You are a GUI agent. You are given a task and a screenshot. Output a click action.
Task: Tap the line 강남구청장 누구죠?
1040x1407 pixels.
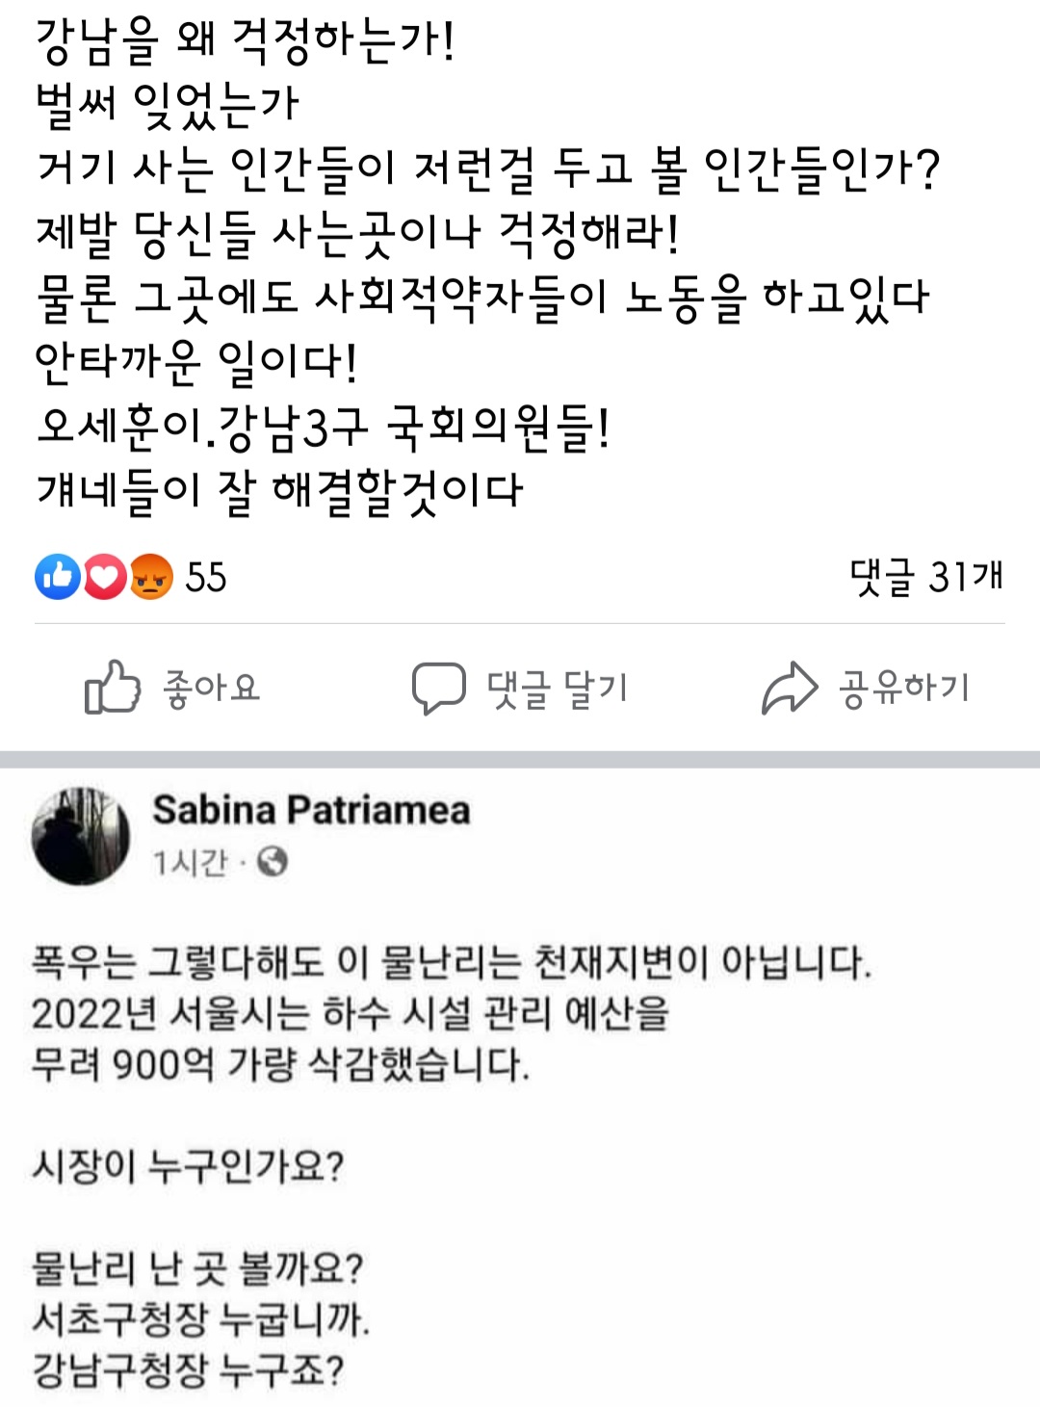[188, 1368]
